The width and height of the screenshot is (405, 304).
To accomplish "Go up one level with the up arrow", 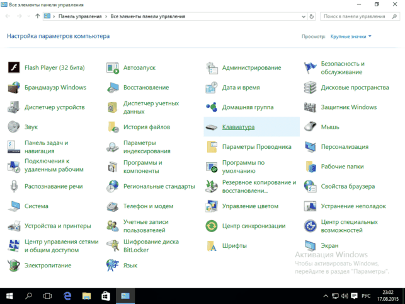I will [37, 16].
